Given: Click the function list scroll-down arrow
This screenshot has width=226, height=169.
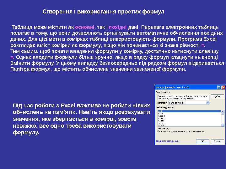Looking at the screenshot, I should [x=223, y=125].
